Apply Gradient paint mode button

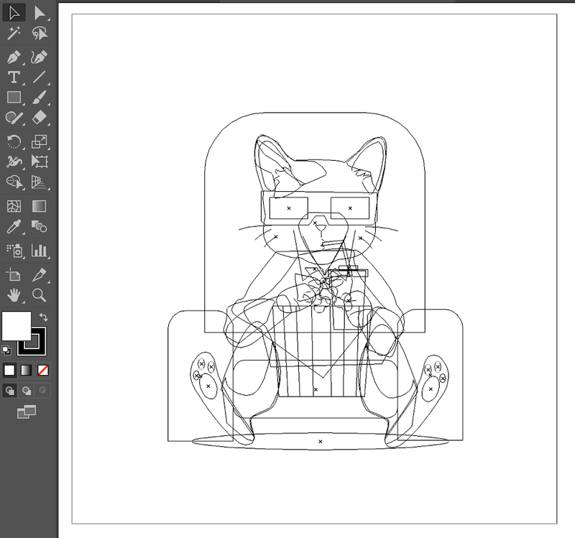tap(26, 371)
